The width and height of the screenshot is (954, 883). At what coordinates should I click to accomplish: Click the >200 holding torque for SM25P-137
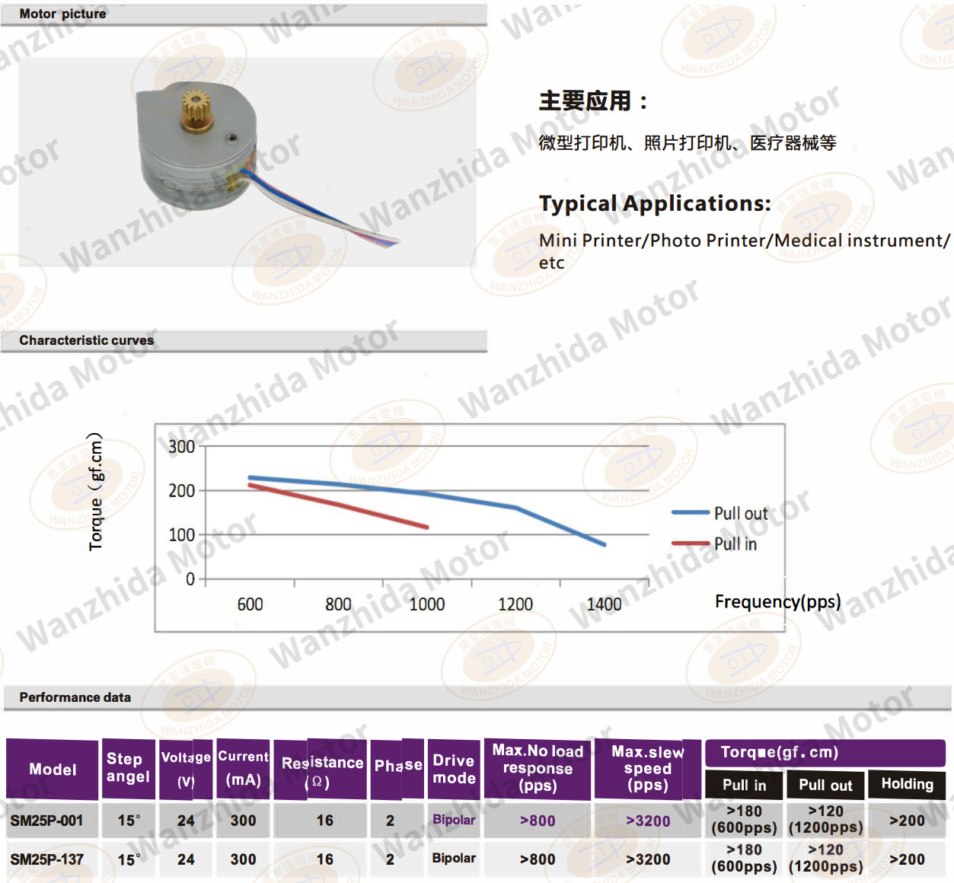[907, 859]
